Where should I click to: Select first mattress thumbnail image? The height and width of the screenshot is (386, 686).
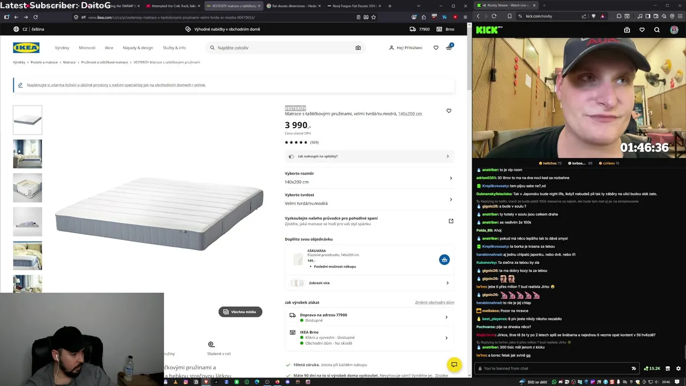coord(27,120)
